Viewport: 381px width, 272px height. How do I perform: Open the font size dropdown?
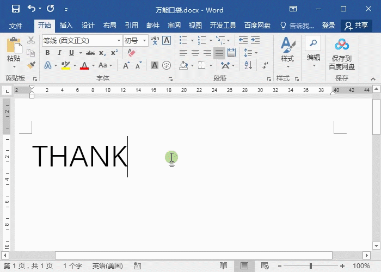coord(144,41)
